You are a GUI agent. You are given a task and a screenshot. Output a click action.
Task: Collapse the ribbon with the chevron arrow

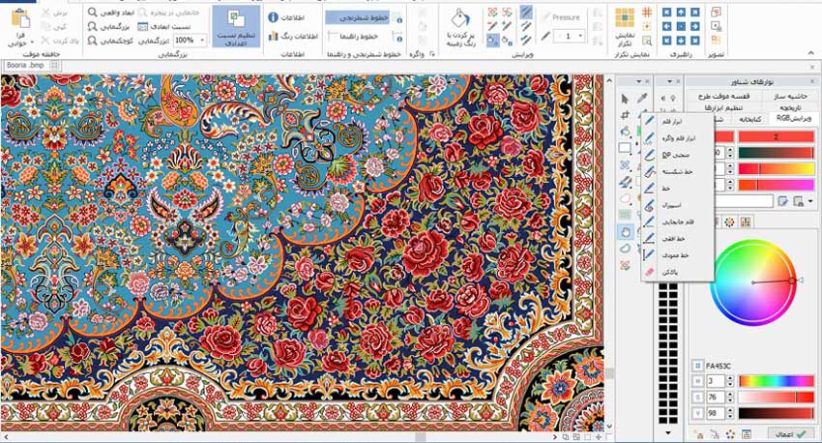click(808, 52)
